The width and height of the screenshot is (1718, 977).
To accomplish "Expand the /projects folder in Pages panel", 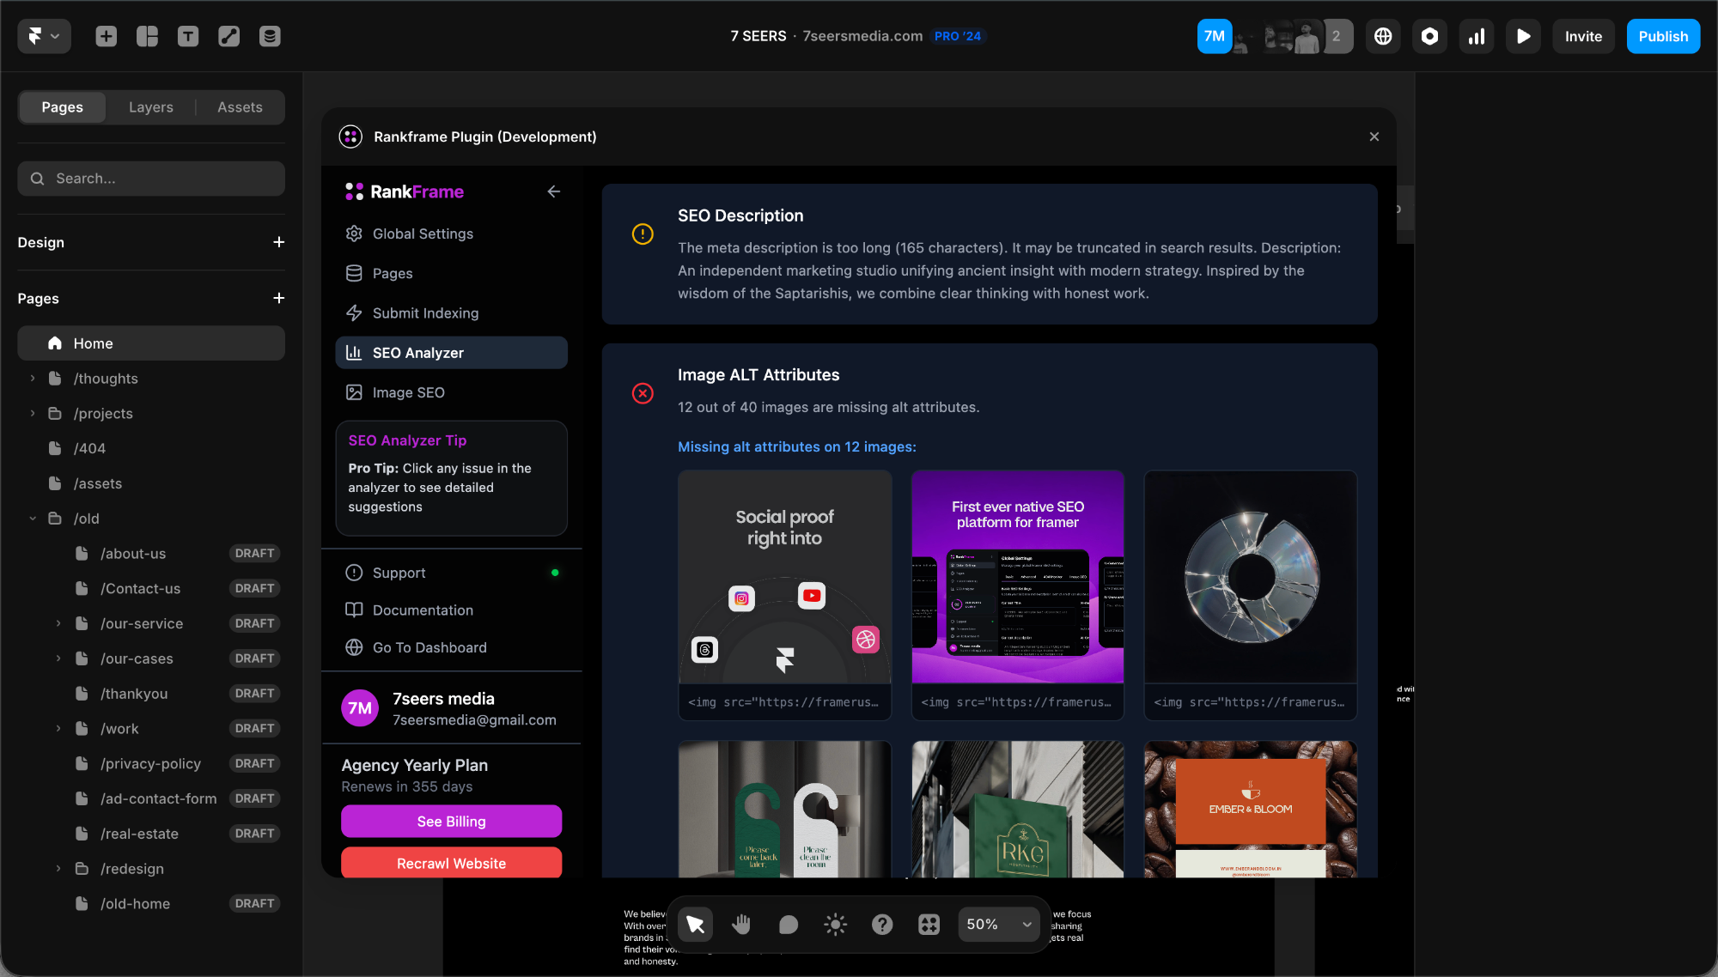I will 33,413.
